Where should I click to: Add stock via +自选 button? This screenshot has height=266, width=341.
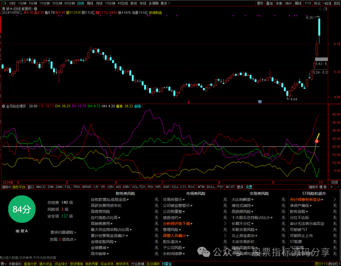tap(327, 3)
